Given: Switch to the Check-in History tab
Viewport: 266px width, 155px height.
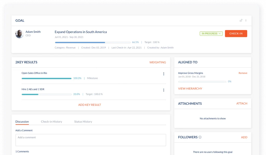Looking at the screenshot, I should (51, 122).
